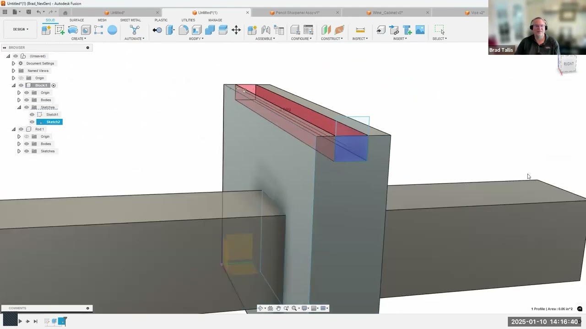The height and width of the screenshot is (329, 586).
Task: Expand Named Views node
Action: click(13, 71)
